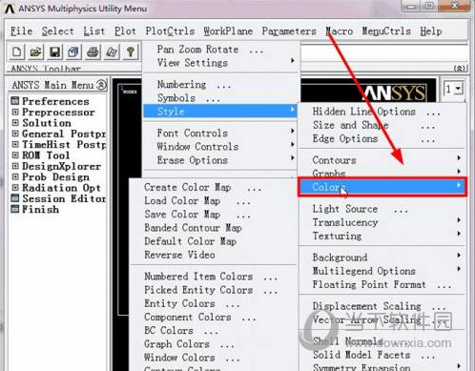Choose Hidden Line Options entry
This screenshot has width=475, height=371.
click(x=382, y=112)
